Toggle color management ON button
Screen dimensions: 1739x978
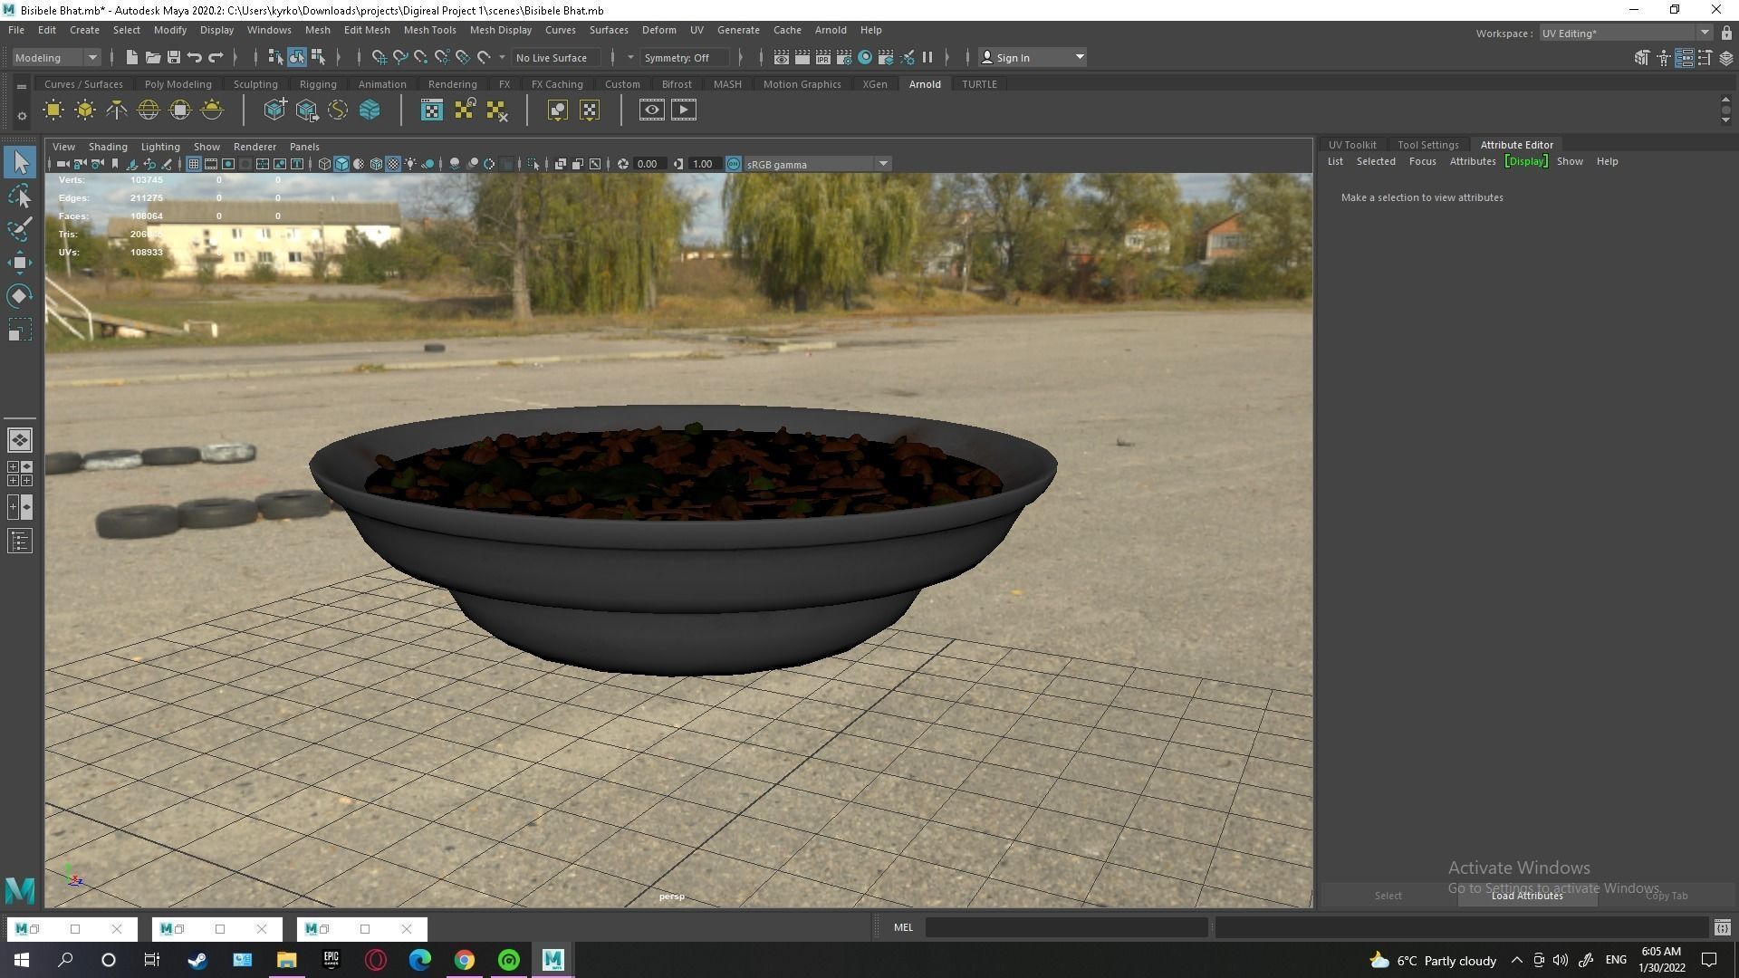point(734,164)
